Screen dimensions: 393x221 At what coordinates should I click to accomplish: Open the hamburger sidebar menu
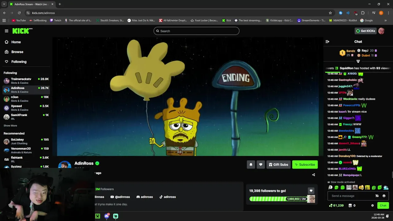click(x=6, y=31)
